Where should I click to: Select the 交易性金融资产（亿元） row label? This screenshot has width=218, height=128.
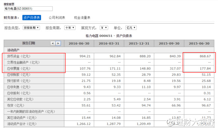(x=23, y=63)
